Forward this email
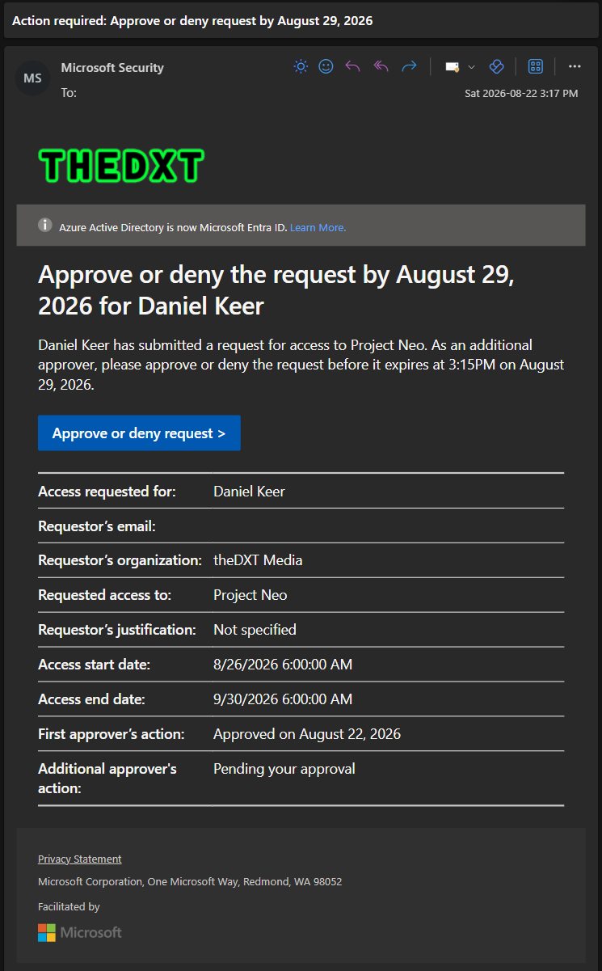Image resolution: width=602 pixels, height=971 pixels. pos(410,66)
